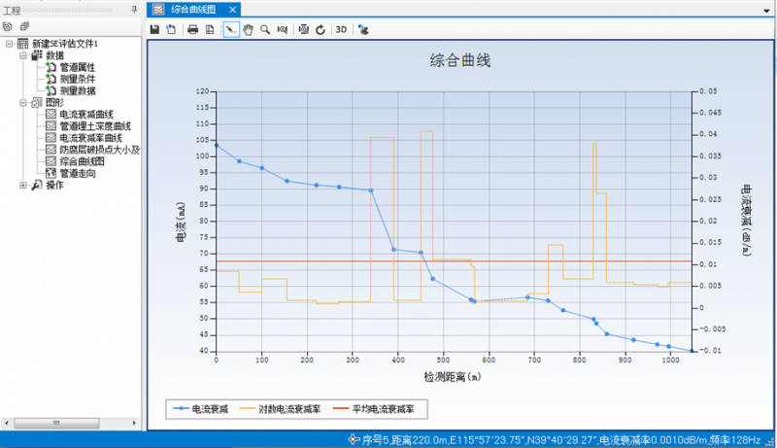Open 测量条件 in the tree
The width and height of the screenshot is (777, 448).
78,79
